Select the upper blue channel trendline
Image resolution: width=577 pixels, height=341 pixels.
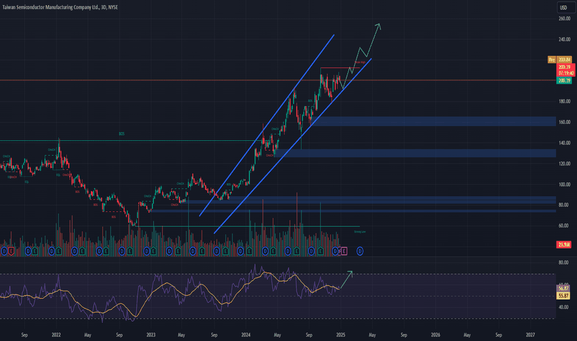pos(266,125)
